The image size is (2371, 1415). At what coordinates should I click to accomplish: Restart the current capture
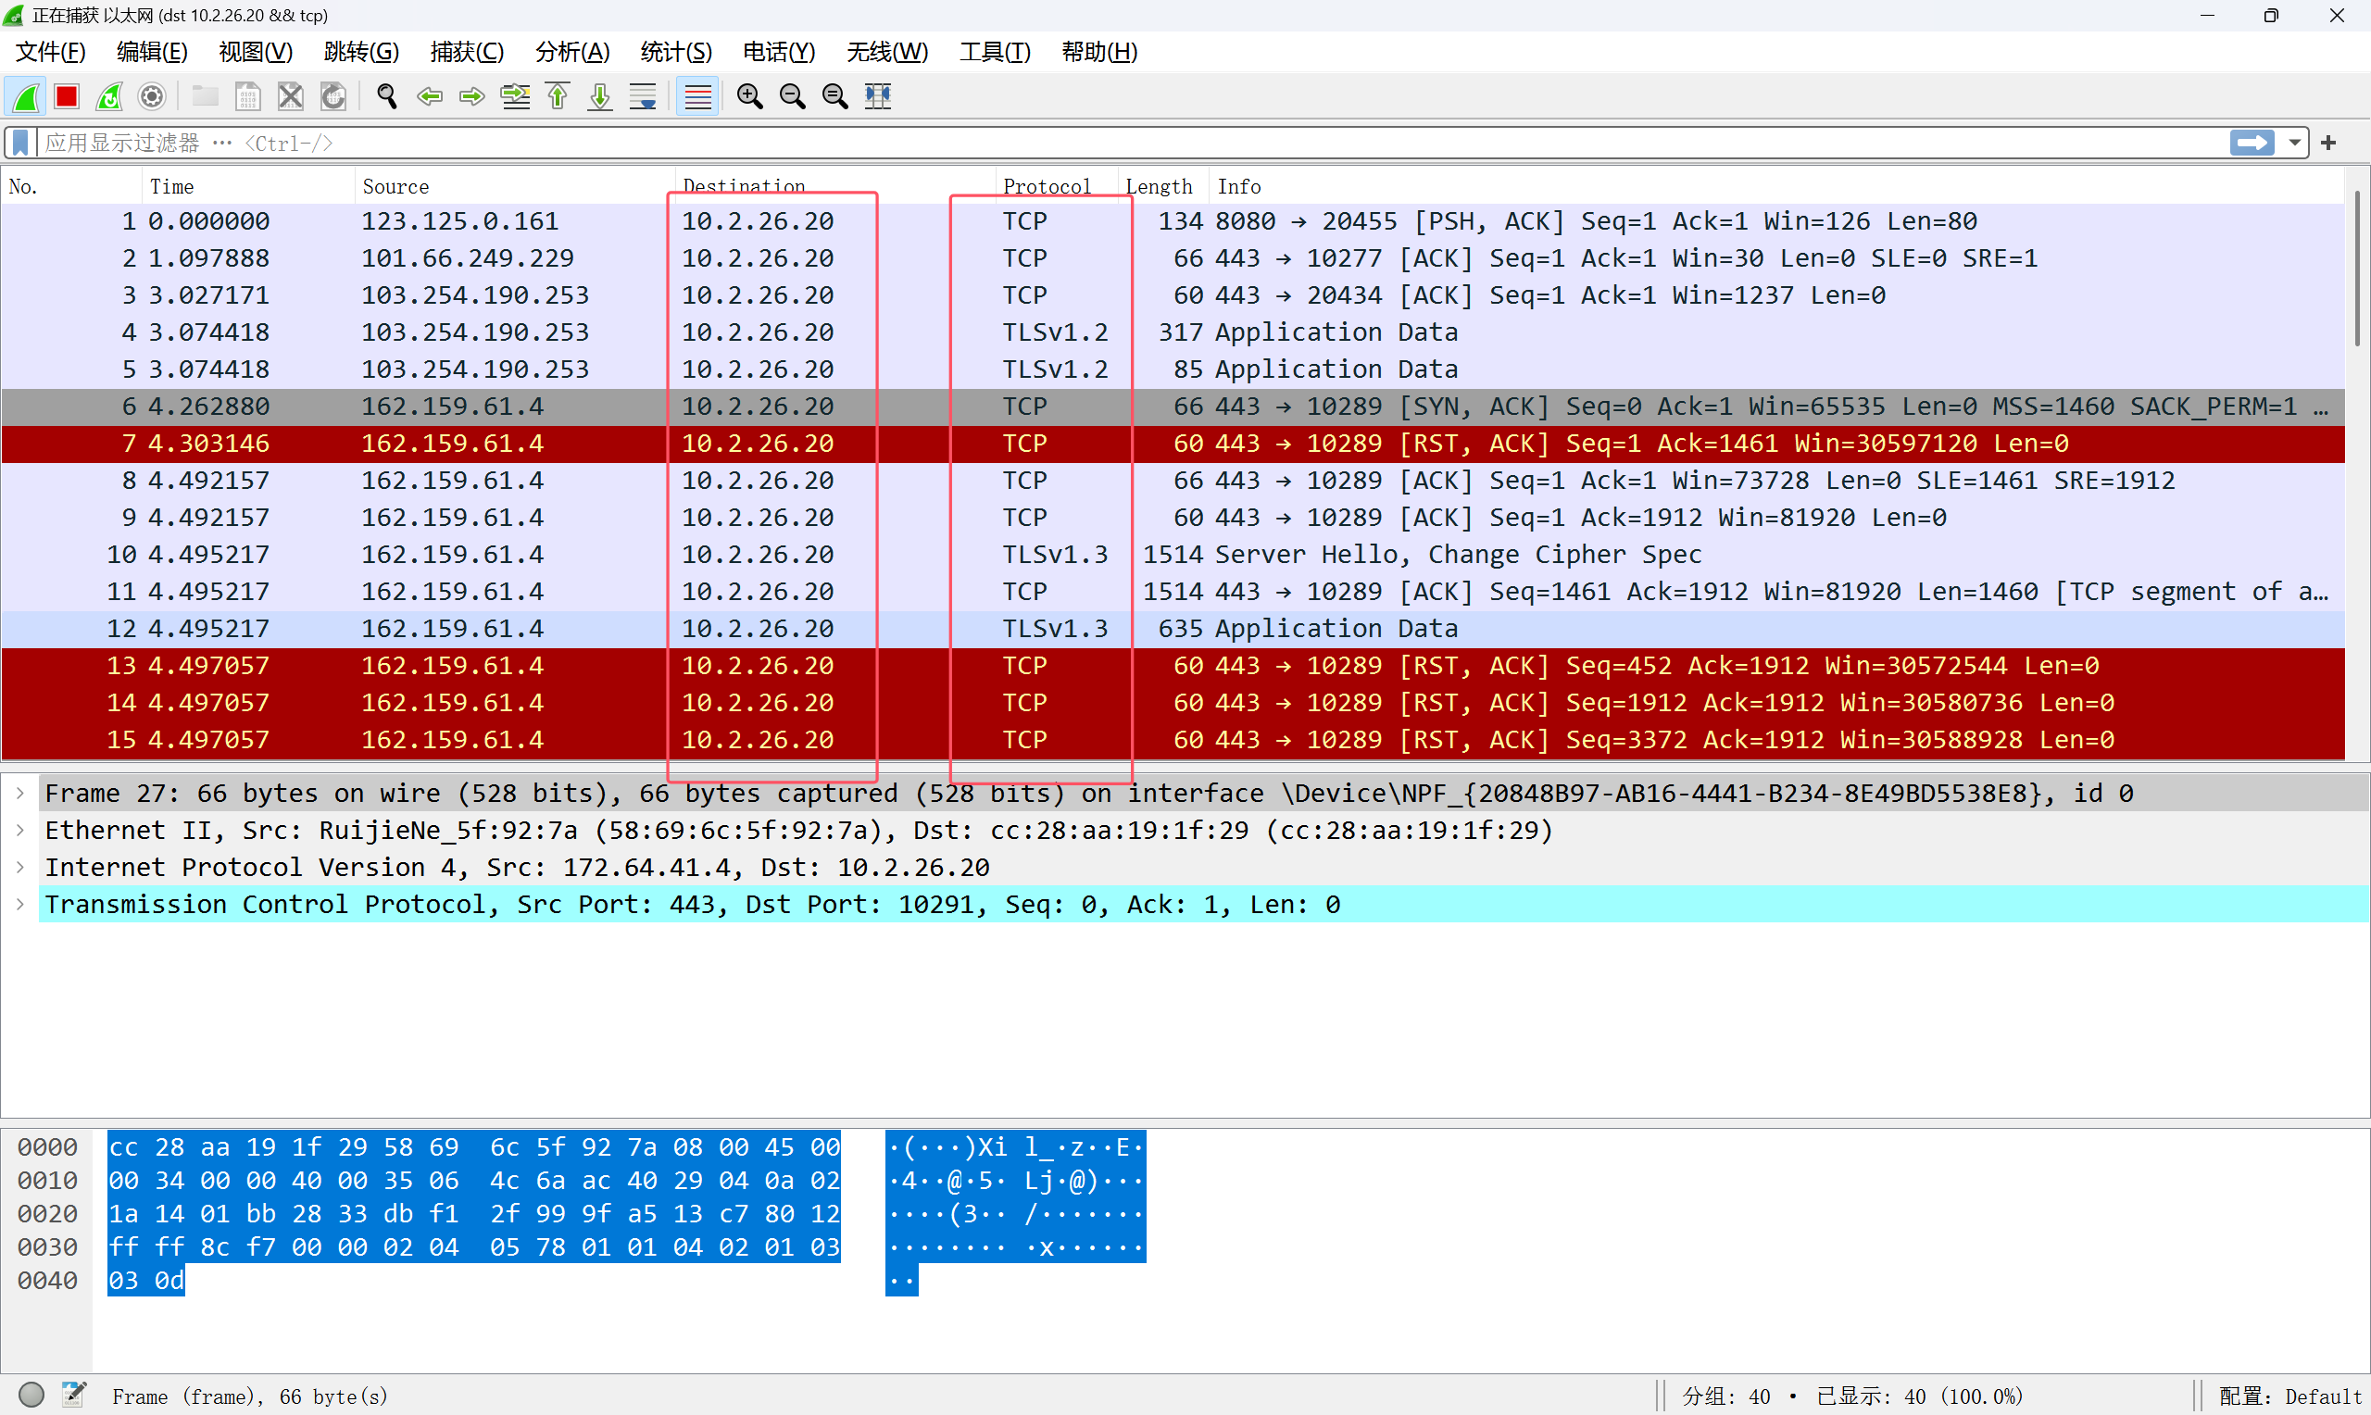click(108, 96)
